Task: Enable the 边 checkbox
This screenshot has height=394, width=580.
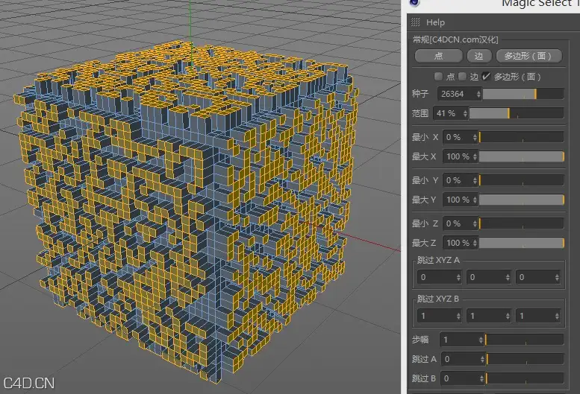Action: click(x=462, y=77)
